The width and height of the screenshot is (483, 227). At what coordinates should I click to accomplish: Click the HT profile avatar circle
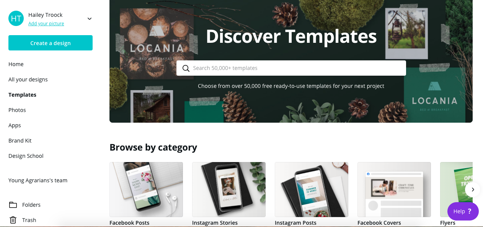[16, 18]
